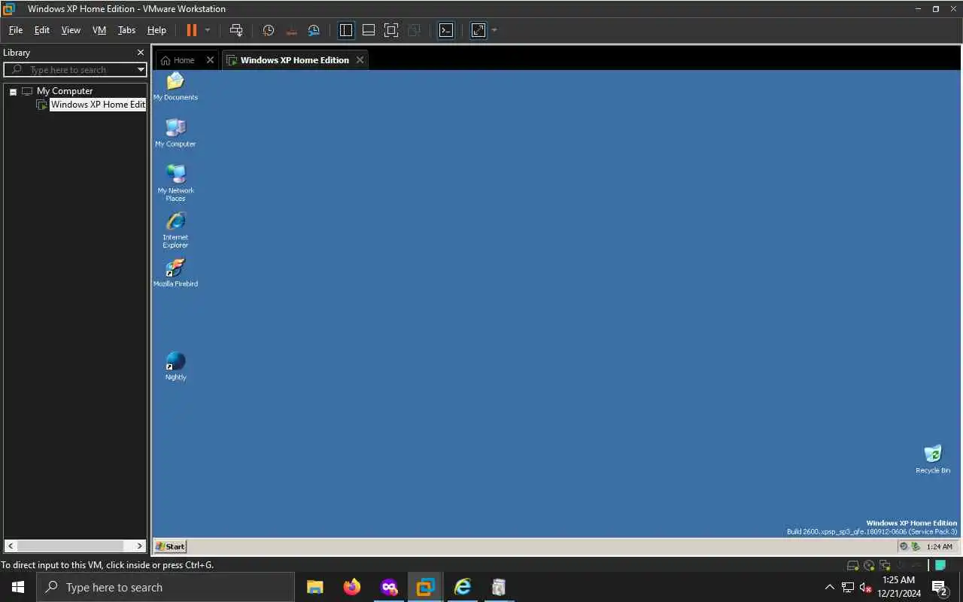The height and width of the screenshot is (602, 963).
Task: Select the Mozilla Firebird shortcut
Action: click(x=175, y=272)
